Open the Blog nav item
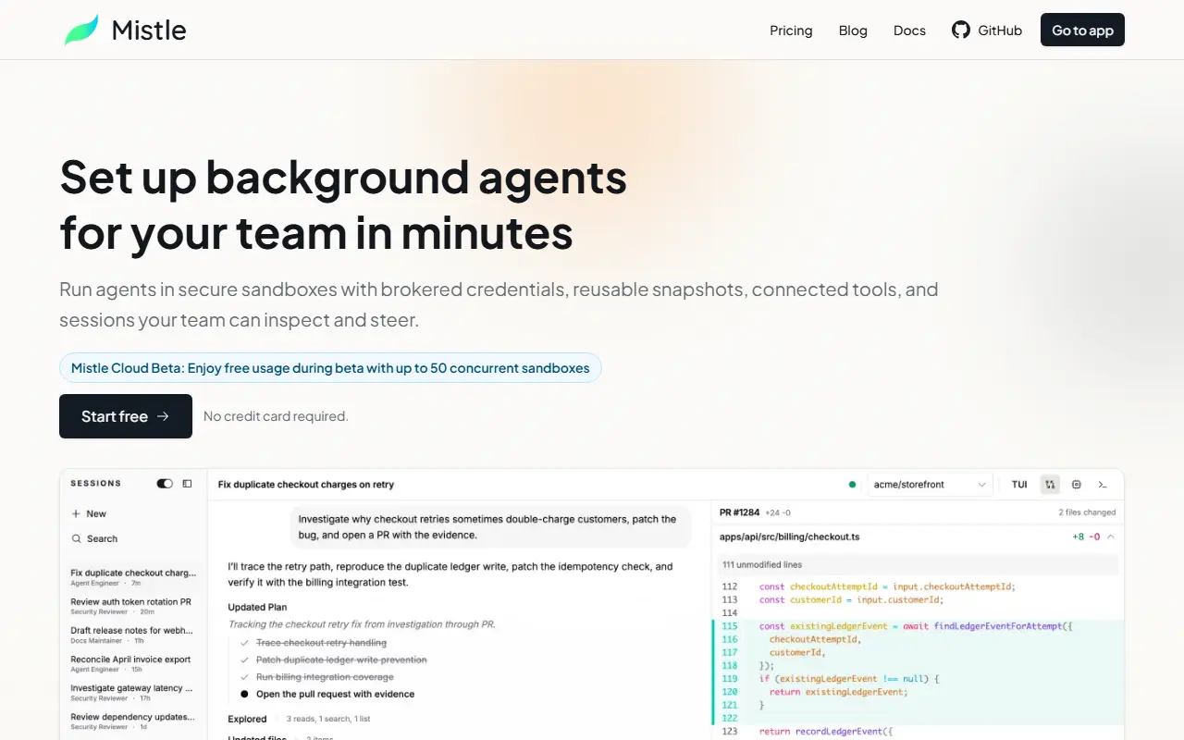Screen dimensions: 1184x740 (x=853, y=31)
